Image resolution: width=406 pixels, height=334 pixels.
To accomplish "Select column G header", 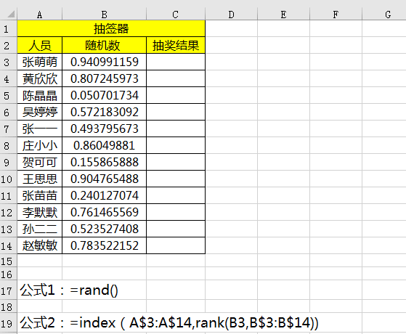I will pyautogui.click(x=384, y=15).
